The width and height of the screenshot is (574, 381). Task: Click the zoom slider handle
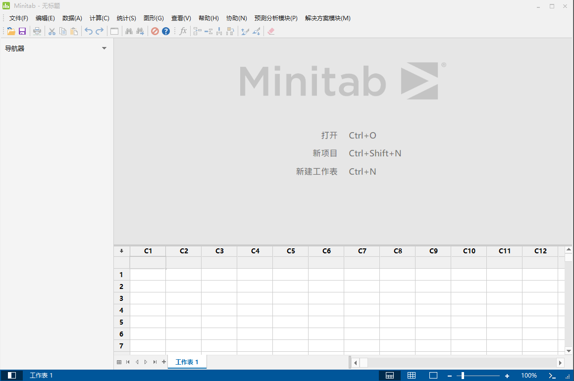click(463, 376)
